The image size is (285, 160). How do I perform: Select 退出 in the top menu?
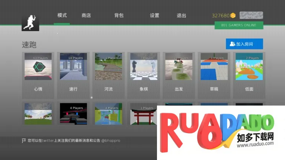pyautogui.click(x=181, y=16)
